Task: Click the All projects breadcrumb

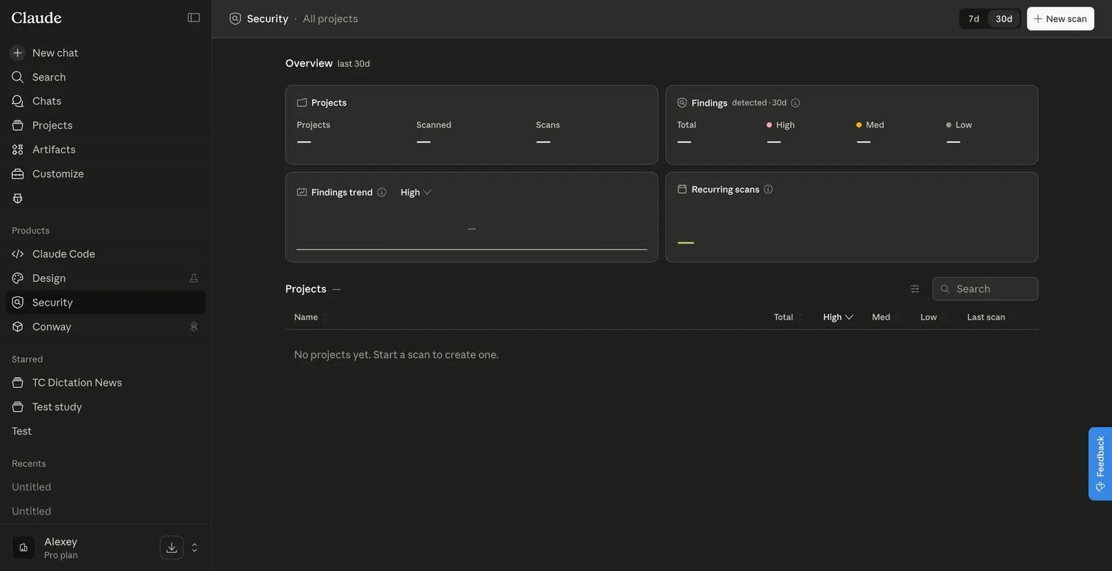Action: [x=330, y=19]
